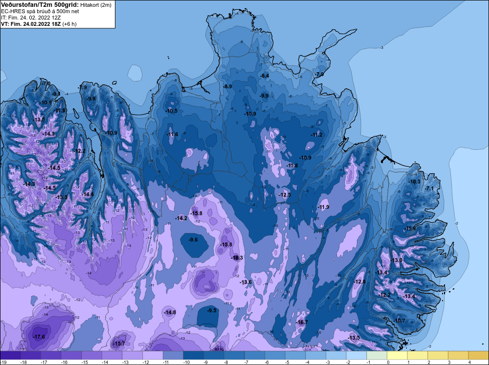Image resolution: width=489 pixels, height=365 pixels.
Task: Pick the darkest purple legend swatch above -19
Action: coord(10,355)
